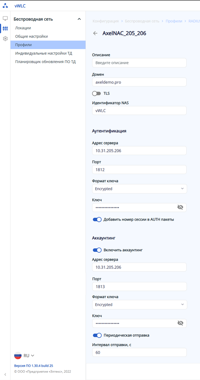This screenshot has height=380, width=200.
Task: Collapse the 'Беспроводная сеть' menu section
Action: click(x=79, y=19)
